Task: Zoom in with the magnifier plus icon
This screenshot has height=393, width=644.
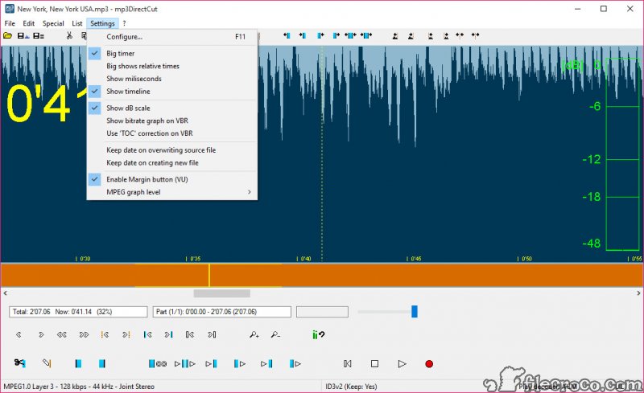Action: tap(254, 335)
